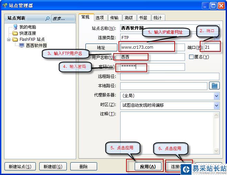The image size is (227, 175).
Task: Click the 删除 delete button
Action: click(84, 166)
